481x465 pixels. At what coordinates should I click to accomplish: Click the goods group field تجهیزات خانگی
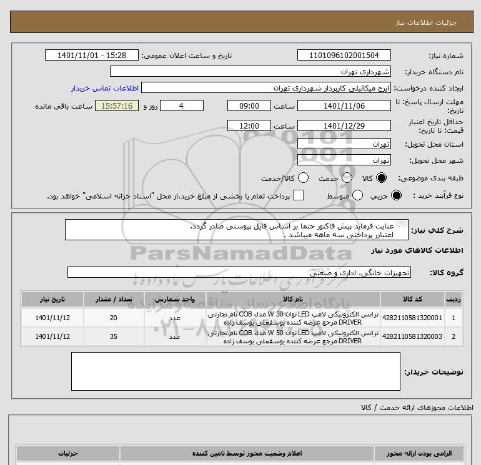tap(239, 273)
